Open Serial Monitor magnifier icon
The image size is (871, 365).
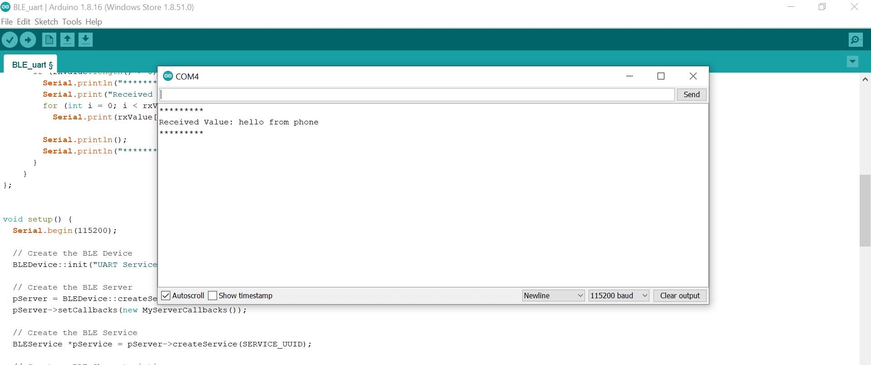tap(855, 40)
